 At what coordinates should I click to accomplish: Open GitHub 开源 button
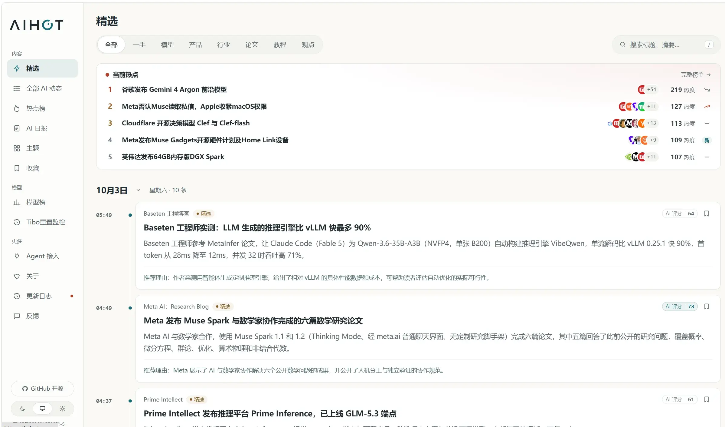[x=43, y=389]
